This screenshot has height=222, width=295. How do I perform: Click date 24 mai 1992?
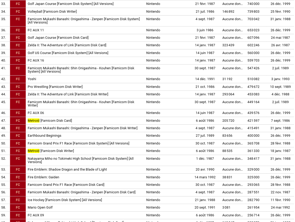pyautogui.click(x=280, y=207)
